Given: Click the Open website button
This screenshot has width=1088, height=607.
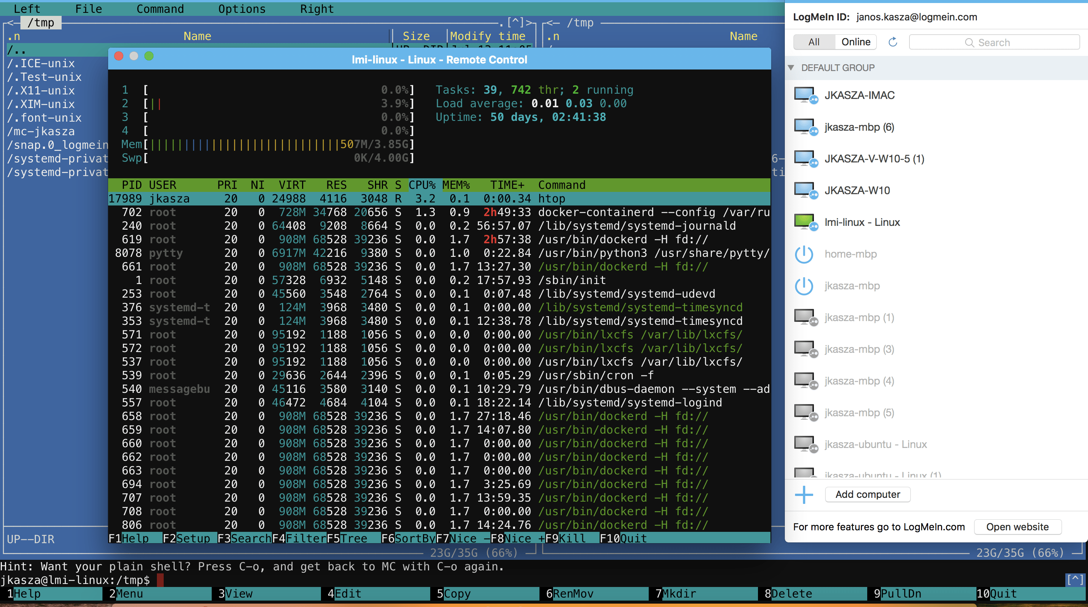Looking at the screenshot, I should [1017, 527].
